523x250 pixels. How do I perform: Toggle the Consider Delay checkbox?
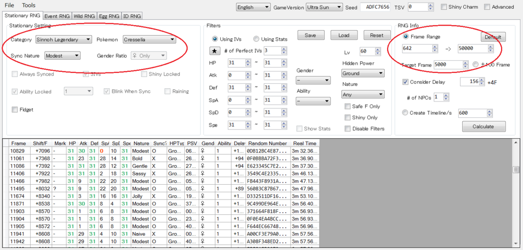pyautogui.click(x=406, y=82)
